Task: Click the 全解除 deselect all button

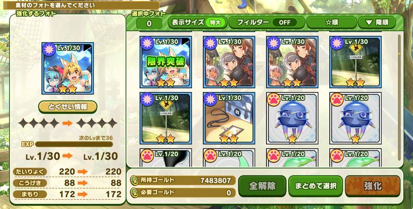Action: click(262, 186)
